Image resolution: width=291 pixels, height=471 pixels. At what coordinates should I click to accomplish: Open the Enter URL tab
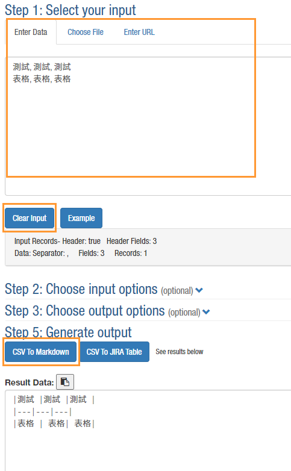pyautogui.click(x=139, y=32)
